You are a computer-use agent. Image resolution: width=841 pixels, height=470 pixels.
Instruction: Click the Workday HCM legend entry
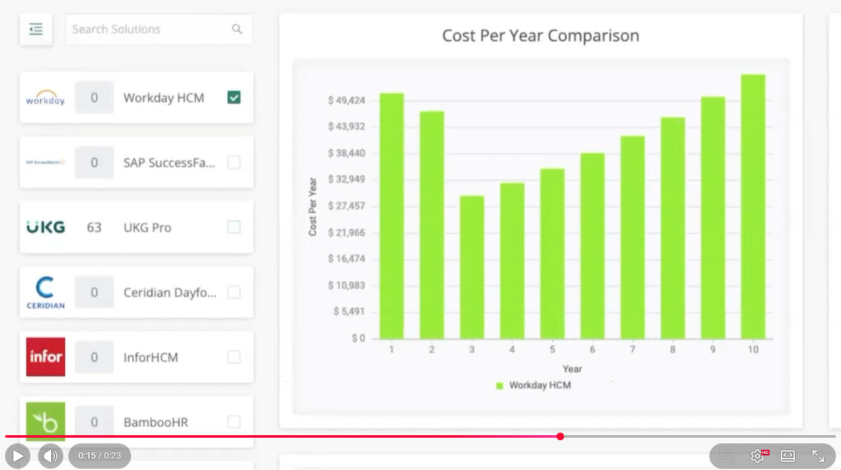[533, 385]
